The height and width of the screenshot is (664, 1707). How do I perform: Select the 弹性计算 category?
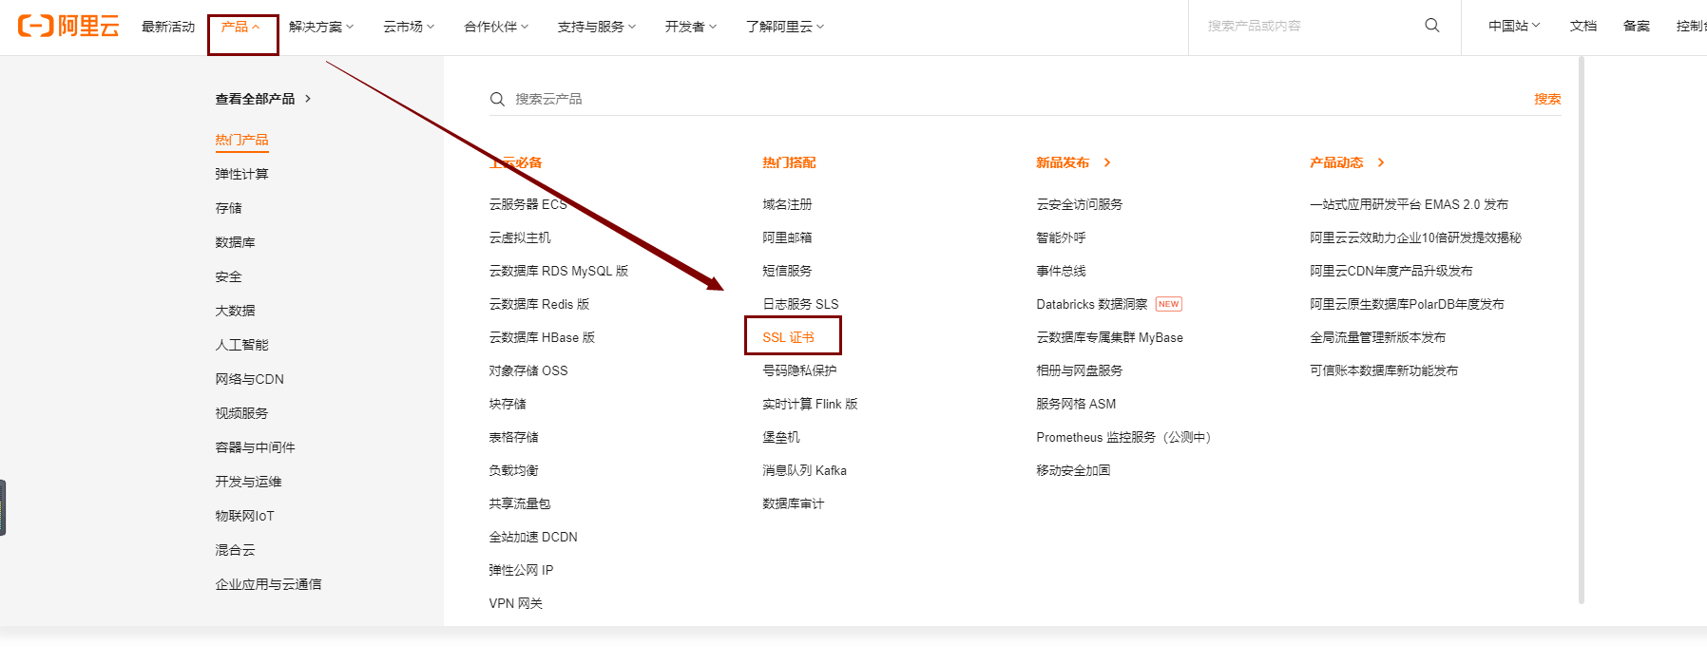[x=241, y=174]
